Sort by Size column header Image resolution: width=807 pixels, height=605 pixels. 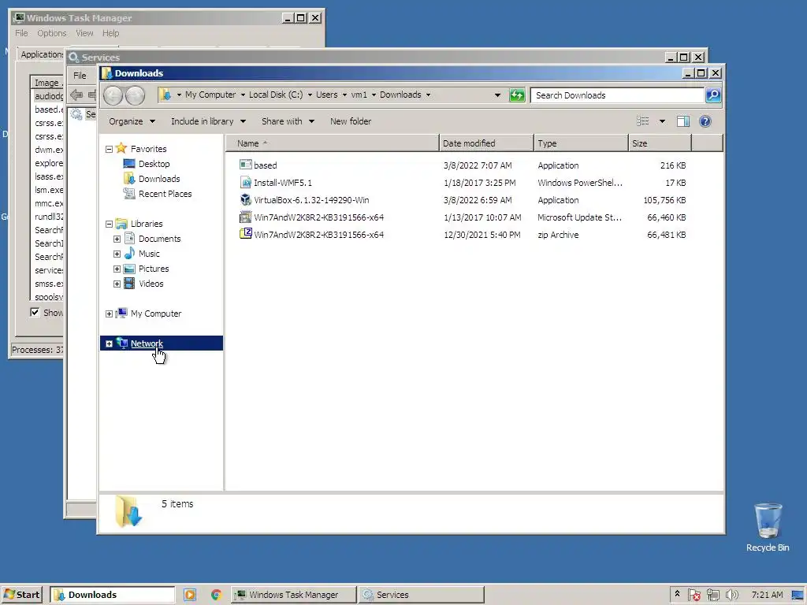pos(660,143)
